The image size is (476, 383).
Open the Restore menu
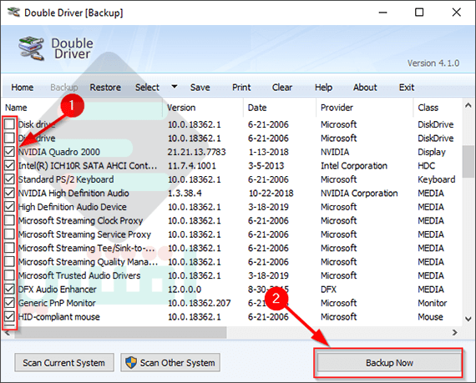click(105, 88)
